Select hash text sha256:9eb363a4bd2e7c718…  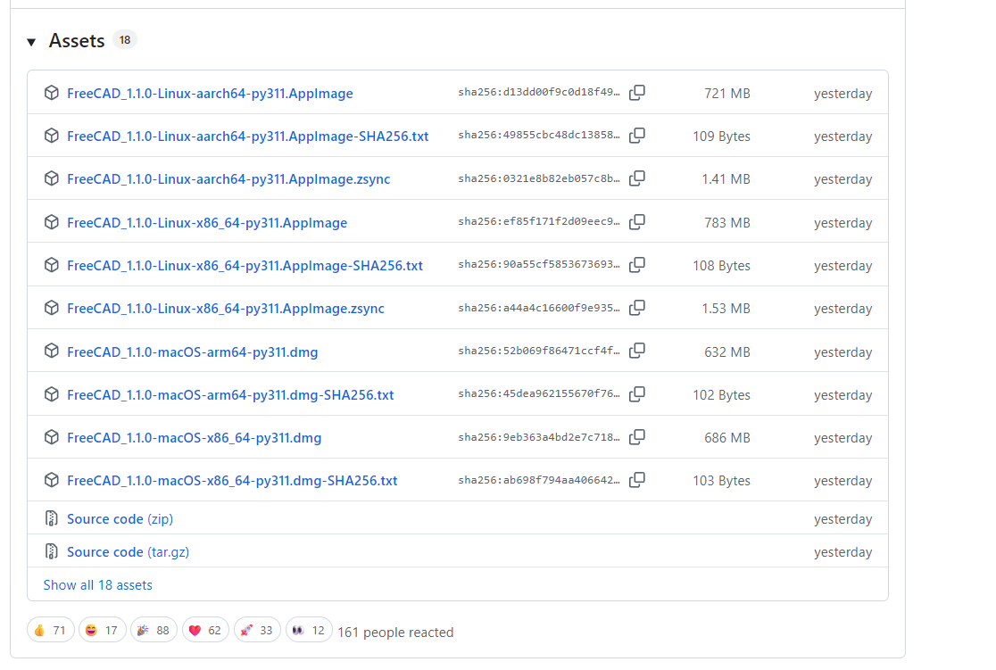click(x=539, y=437)
